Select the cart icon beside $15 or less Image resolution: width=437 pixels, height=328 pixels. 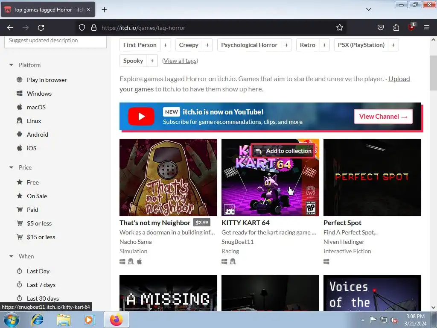pos(20,237)
